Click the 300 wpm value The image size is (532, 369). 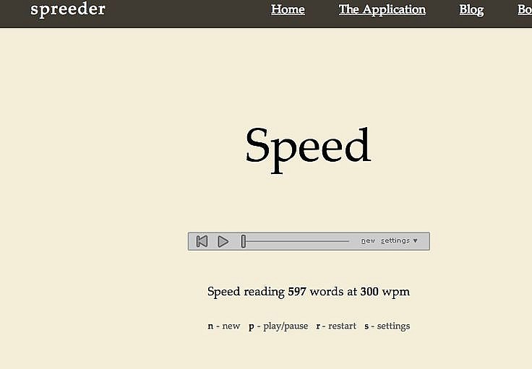(369, 292)
